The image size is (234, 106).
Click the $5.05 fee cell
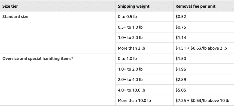(x=204, y=90)
